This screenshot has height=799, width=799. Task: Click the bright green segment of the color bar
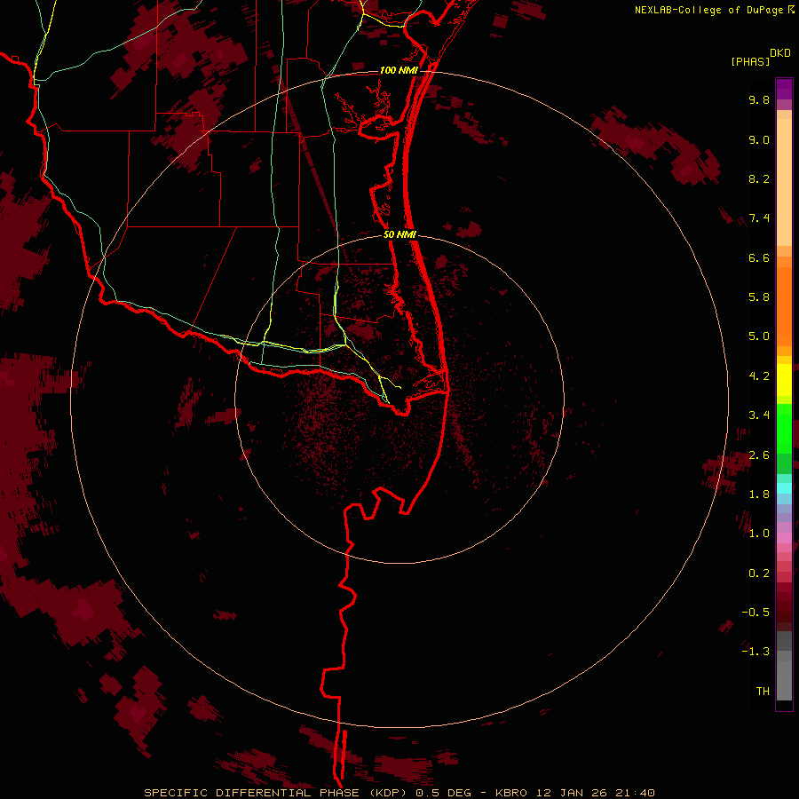point(784,429)
